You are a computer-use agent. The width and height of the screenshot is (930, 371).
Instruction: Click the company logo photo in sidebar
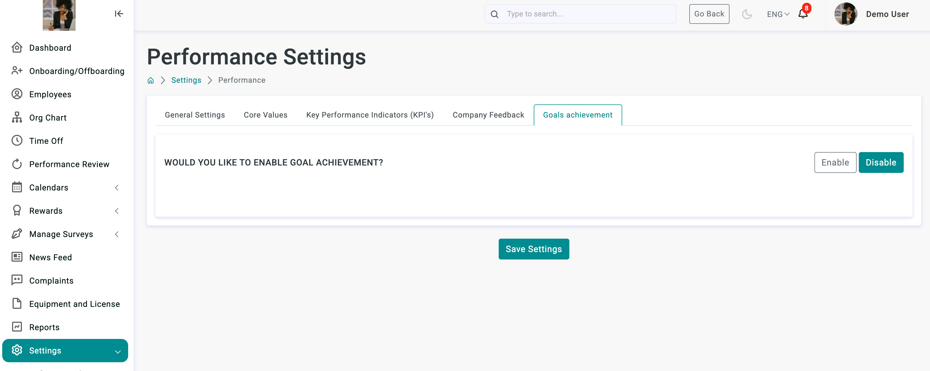59,15
